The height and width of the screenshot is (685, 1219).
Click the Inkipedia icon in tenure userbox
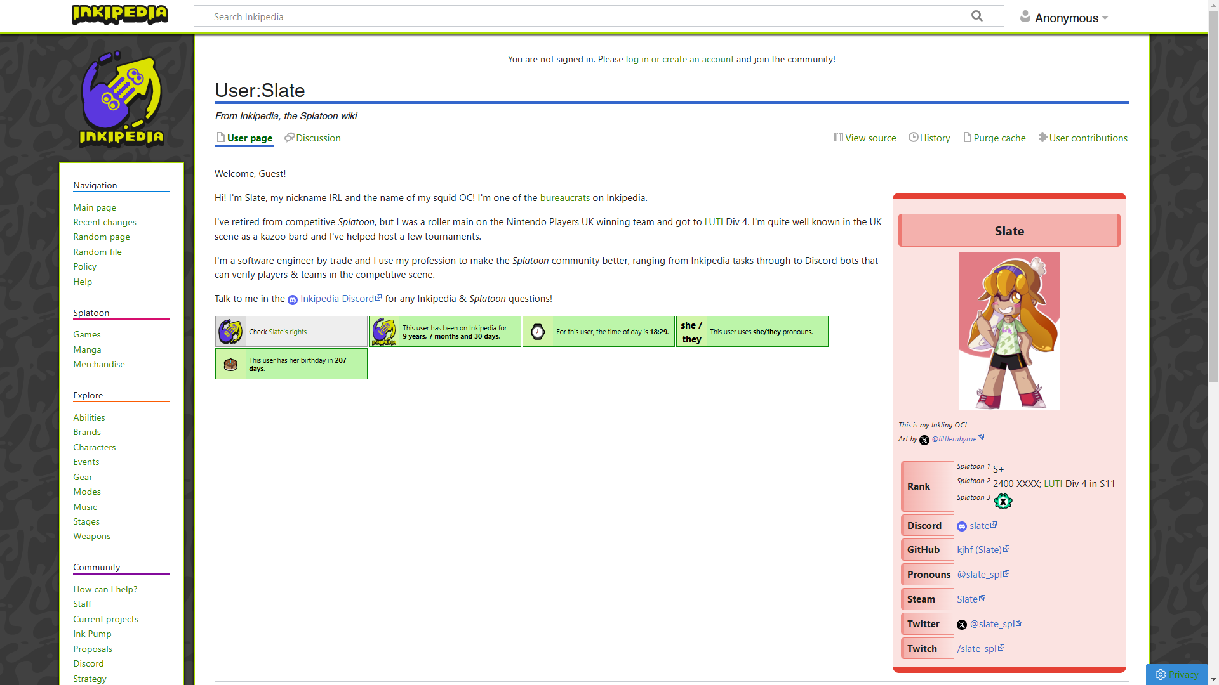tap(384, 331)
